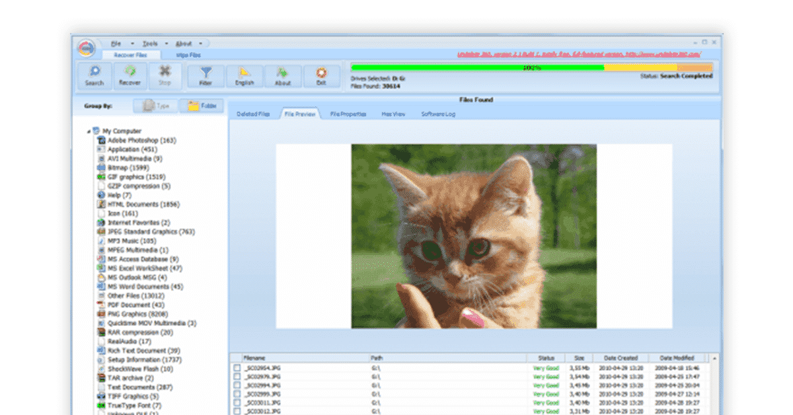Click the Stop toolbar button
The width and height of the screenshot is (793, 415).
pyautogui.click(x=165, y=76)
